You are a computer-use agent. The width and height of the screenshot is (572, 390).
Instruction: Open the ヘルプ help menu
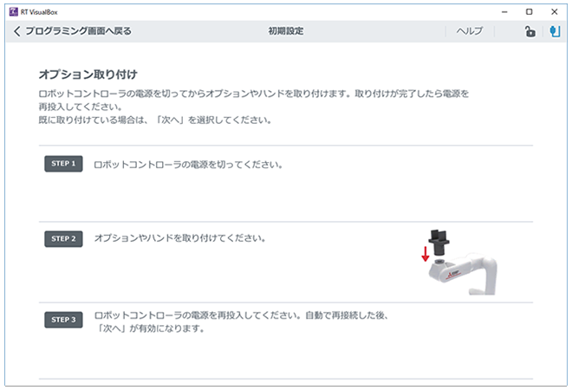tap(470, 31)
